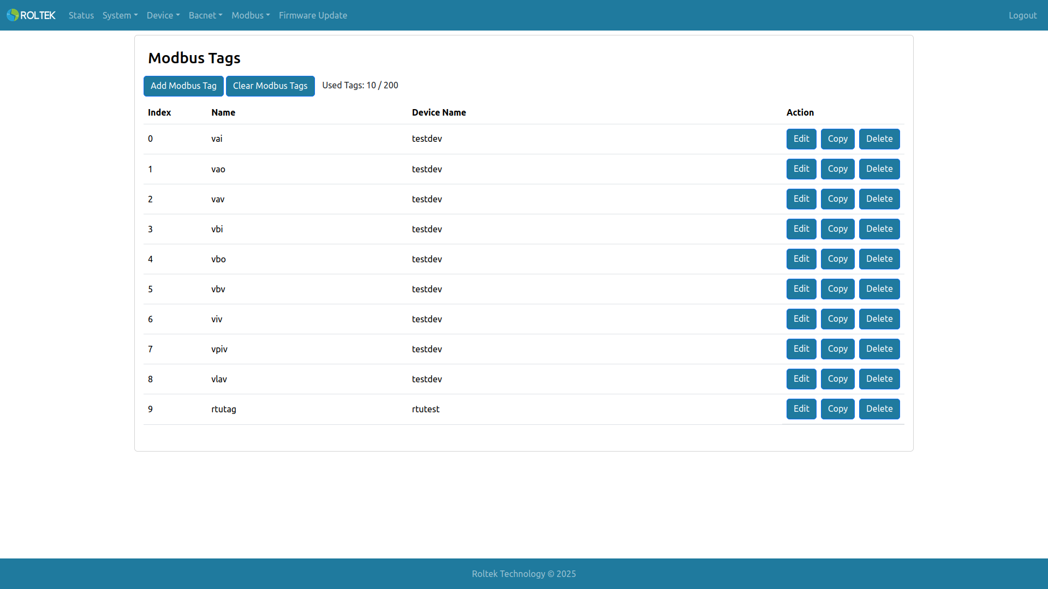Click Clear Modbus Tags button
This screenshot has height=589, width=1048.
click(270, 86)
